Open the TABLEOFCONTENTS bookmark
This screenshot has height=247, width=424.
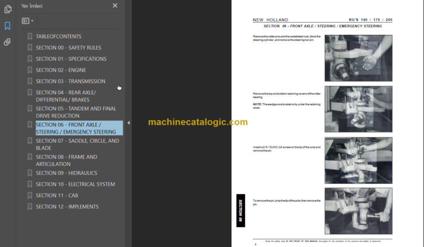tap(59, 36)
